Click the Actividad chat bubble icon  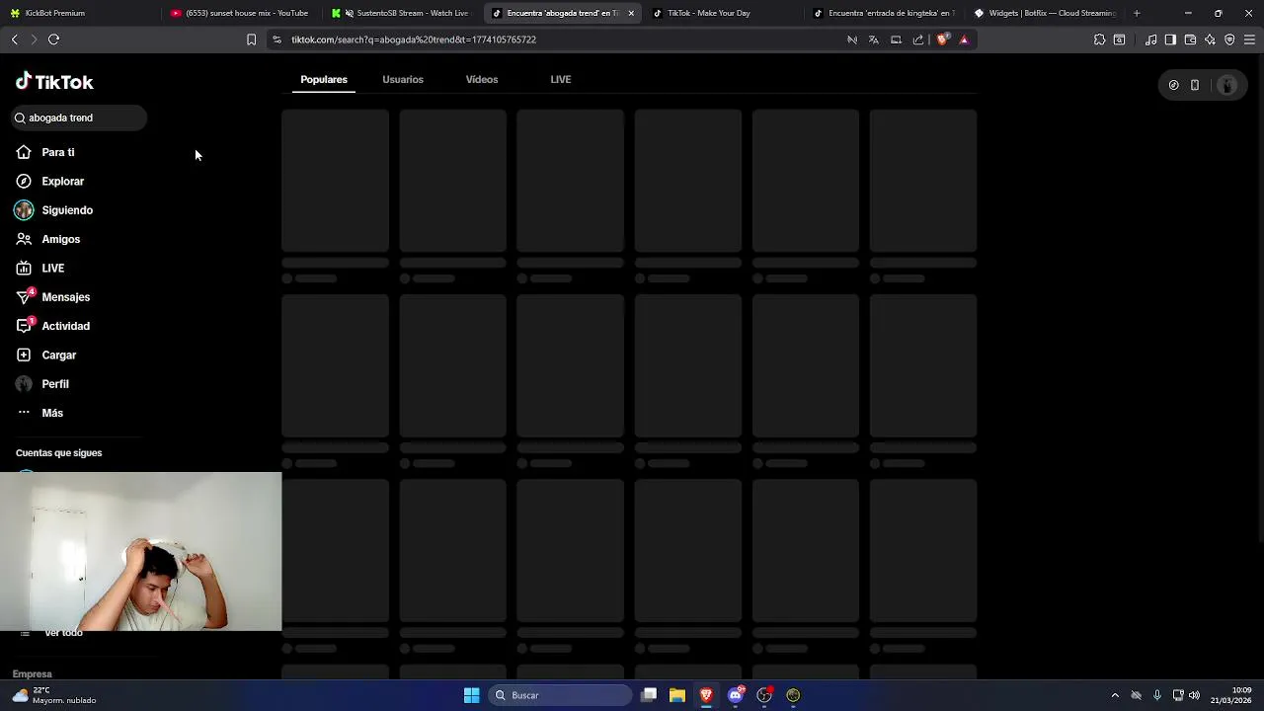[x=24, y=326]
